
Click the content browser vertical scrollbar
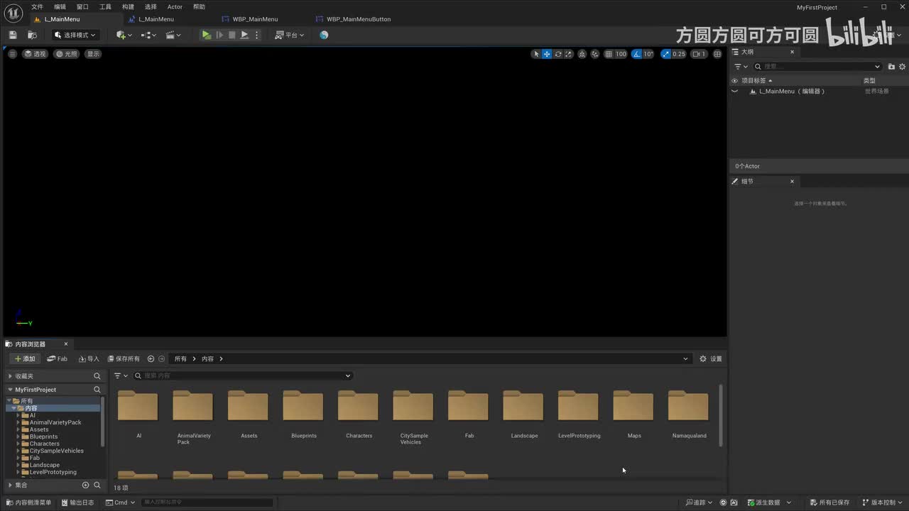721,415
